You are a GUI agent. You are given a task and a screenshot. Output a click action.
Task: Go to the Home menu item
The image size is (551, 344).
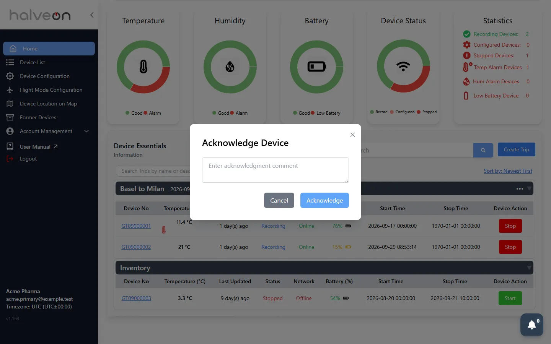(49, 49)
